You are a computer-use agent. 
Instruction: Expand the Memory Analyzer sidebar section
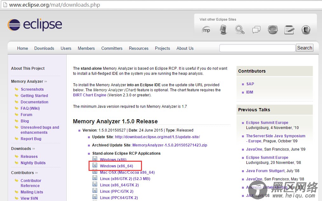(x=29, y=81)
